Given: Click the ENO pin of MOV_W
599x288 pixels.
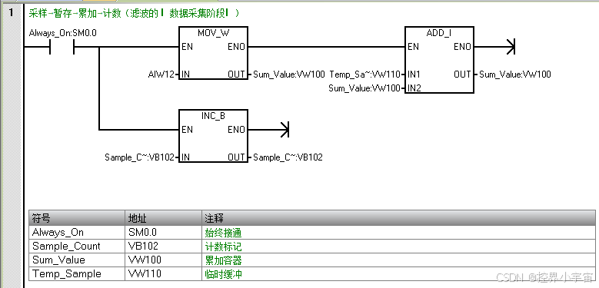Looking at the screenshot, I should click(237, 47).
